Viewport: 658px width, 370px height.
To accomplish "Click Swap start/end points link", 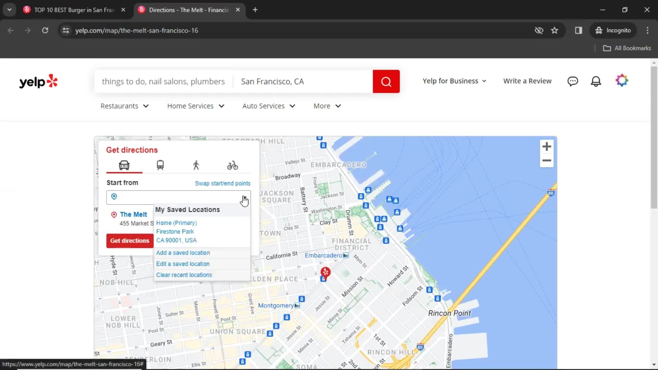I will pyautogui.click(x=223, y=183).
